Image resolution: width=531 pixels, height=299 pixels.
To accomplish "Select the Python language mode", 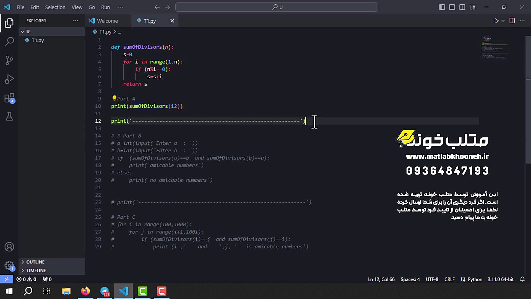I will 475,279.
